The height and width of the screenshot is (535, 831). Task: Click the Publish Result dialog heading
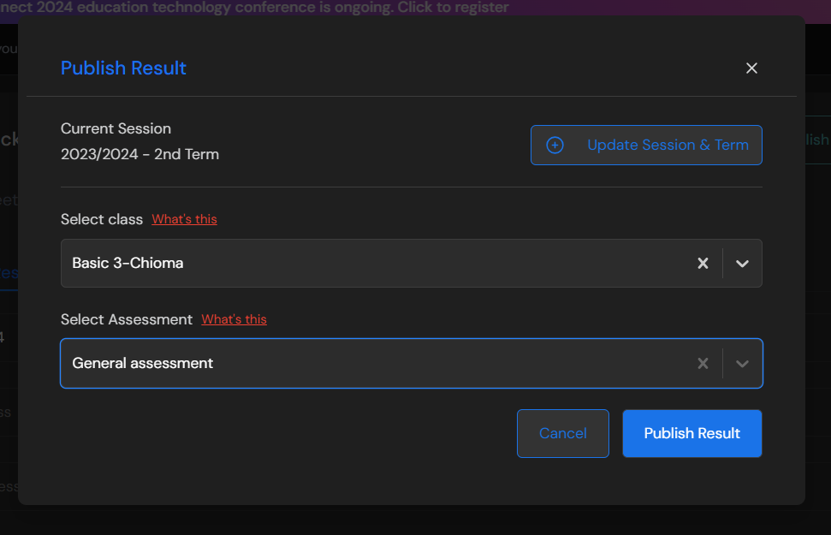pyautogui.click(x=123, y=68)
